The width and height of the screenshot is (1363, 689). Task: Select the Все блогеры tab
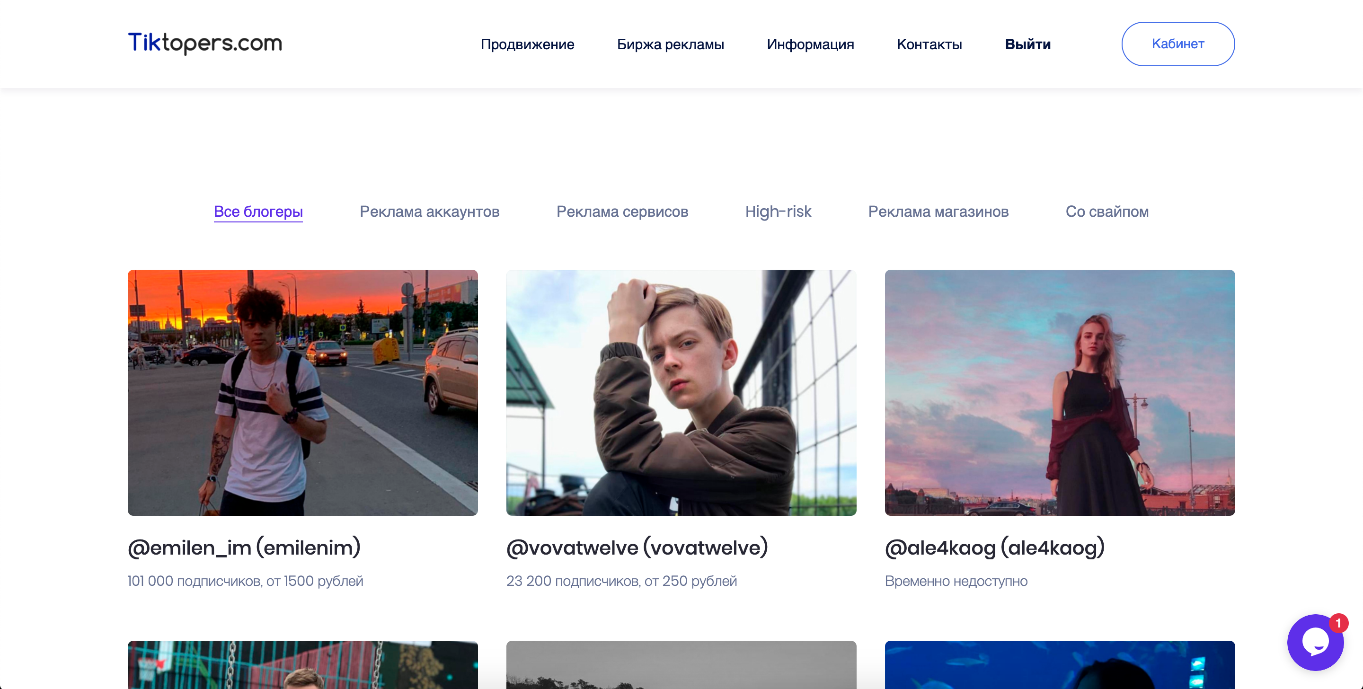pos(258,212)
